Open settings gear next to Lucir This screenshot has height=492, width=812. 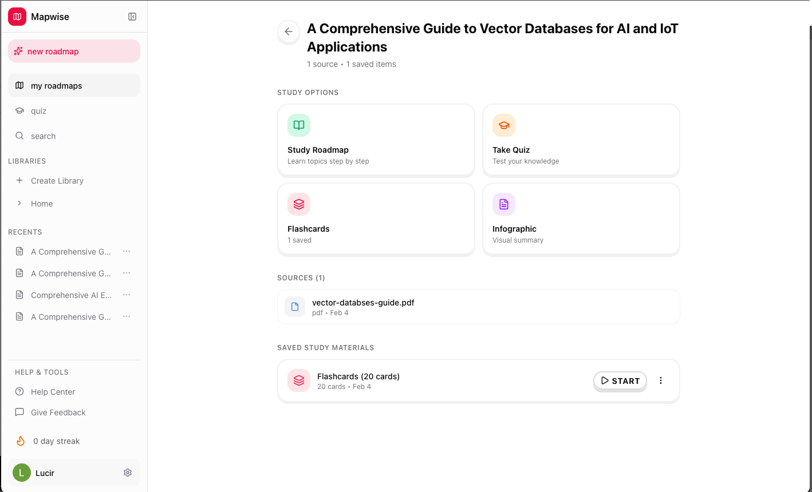[128, 473]
